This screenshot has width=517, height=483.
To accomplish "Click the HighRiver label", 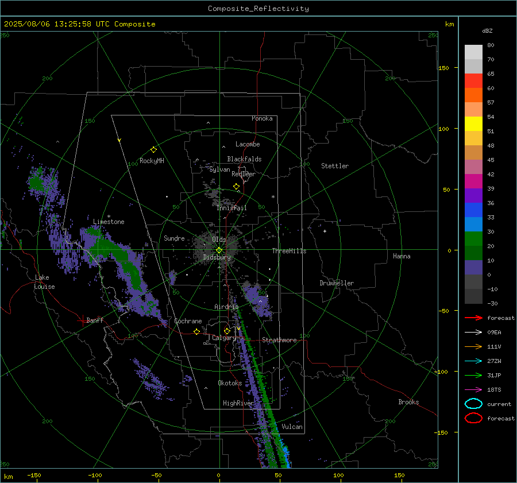I will pyautogui.click(x=238, y=403).
